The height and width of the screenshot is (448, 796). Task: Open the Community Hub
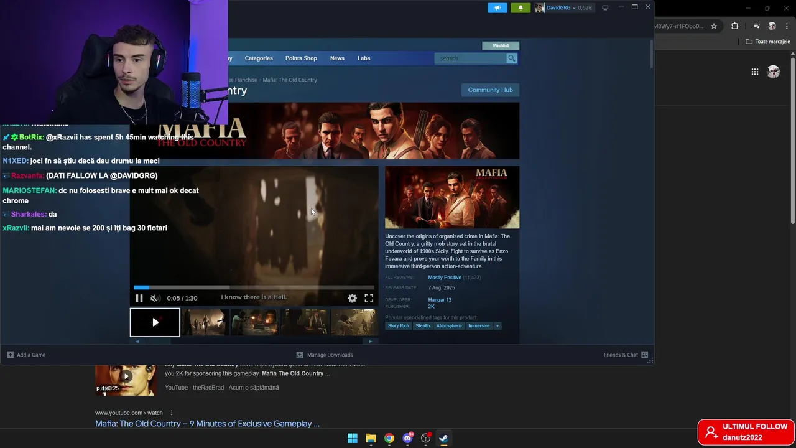click(x=490, y=90)
